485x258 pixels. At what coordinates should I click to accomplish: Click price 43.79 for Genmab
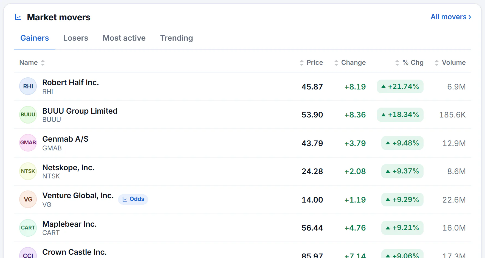pos(312,143)
